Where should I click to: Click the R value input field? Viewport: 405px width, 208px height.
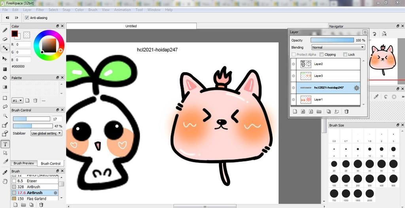23,44
